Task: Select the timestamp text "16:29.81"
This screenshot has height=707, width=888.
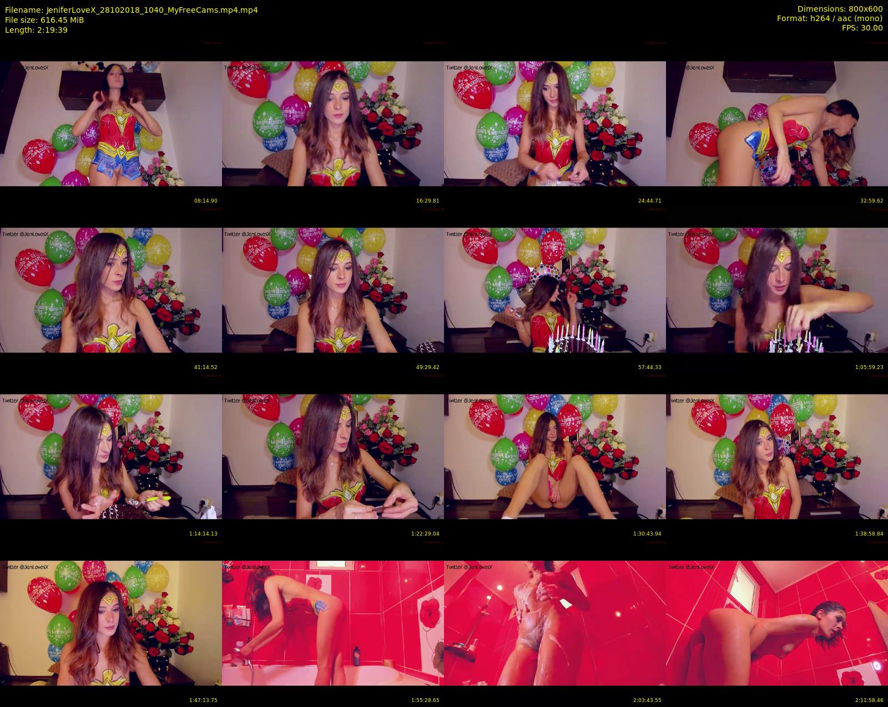Action: click(428, 201)
